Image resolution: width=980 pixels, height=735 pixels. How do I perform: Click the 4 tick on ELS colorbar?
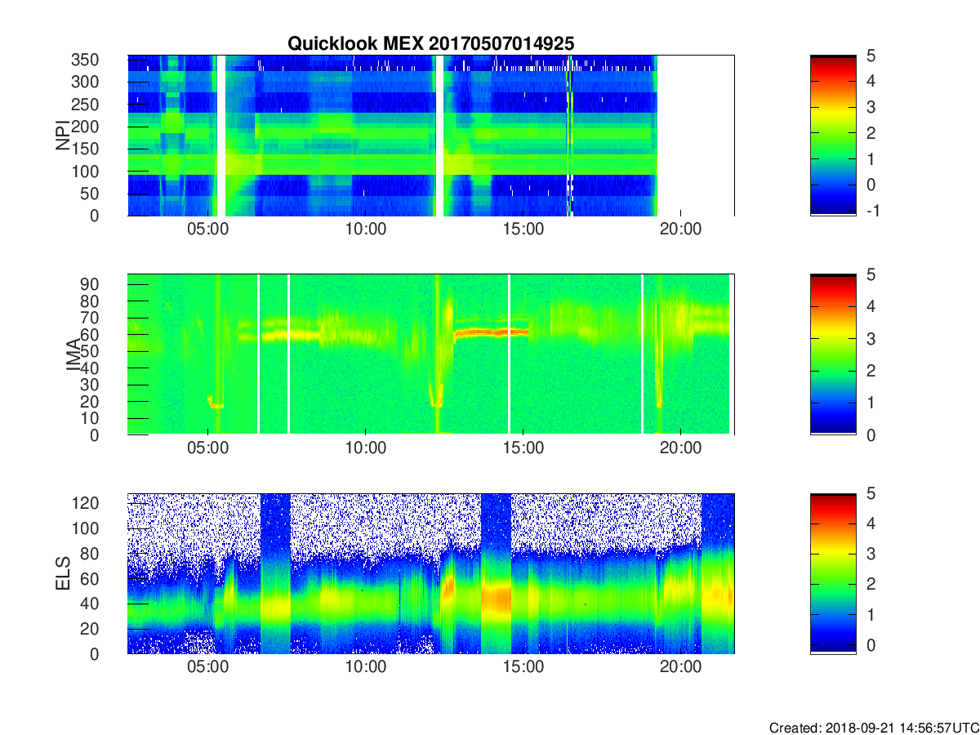pos(873,523)
